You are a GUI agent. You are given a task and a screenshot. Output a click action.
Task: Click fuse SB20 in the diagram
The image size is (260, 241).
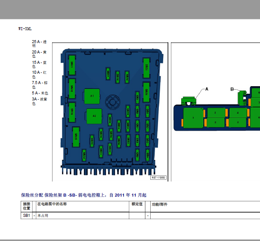click(x=110, y=149)
